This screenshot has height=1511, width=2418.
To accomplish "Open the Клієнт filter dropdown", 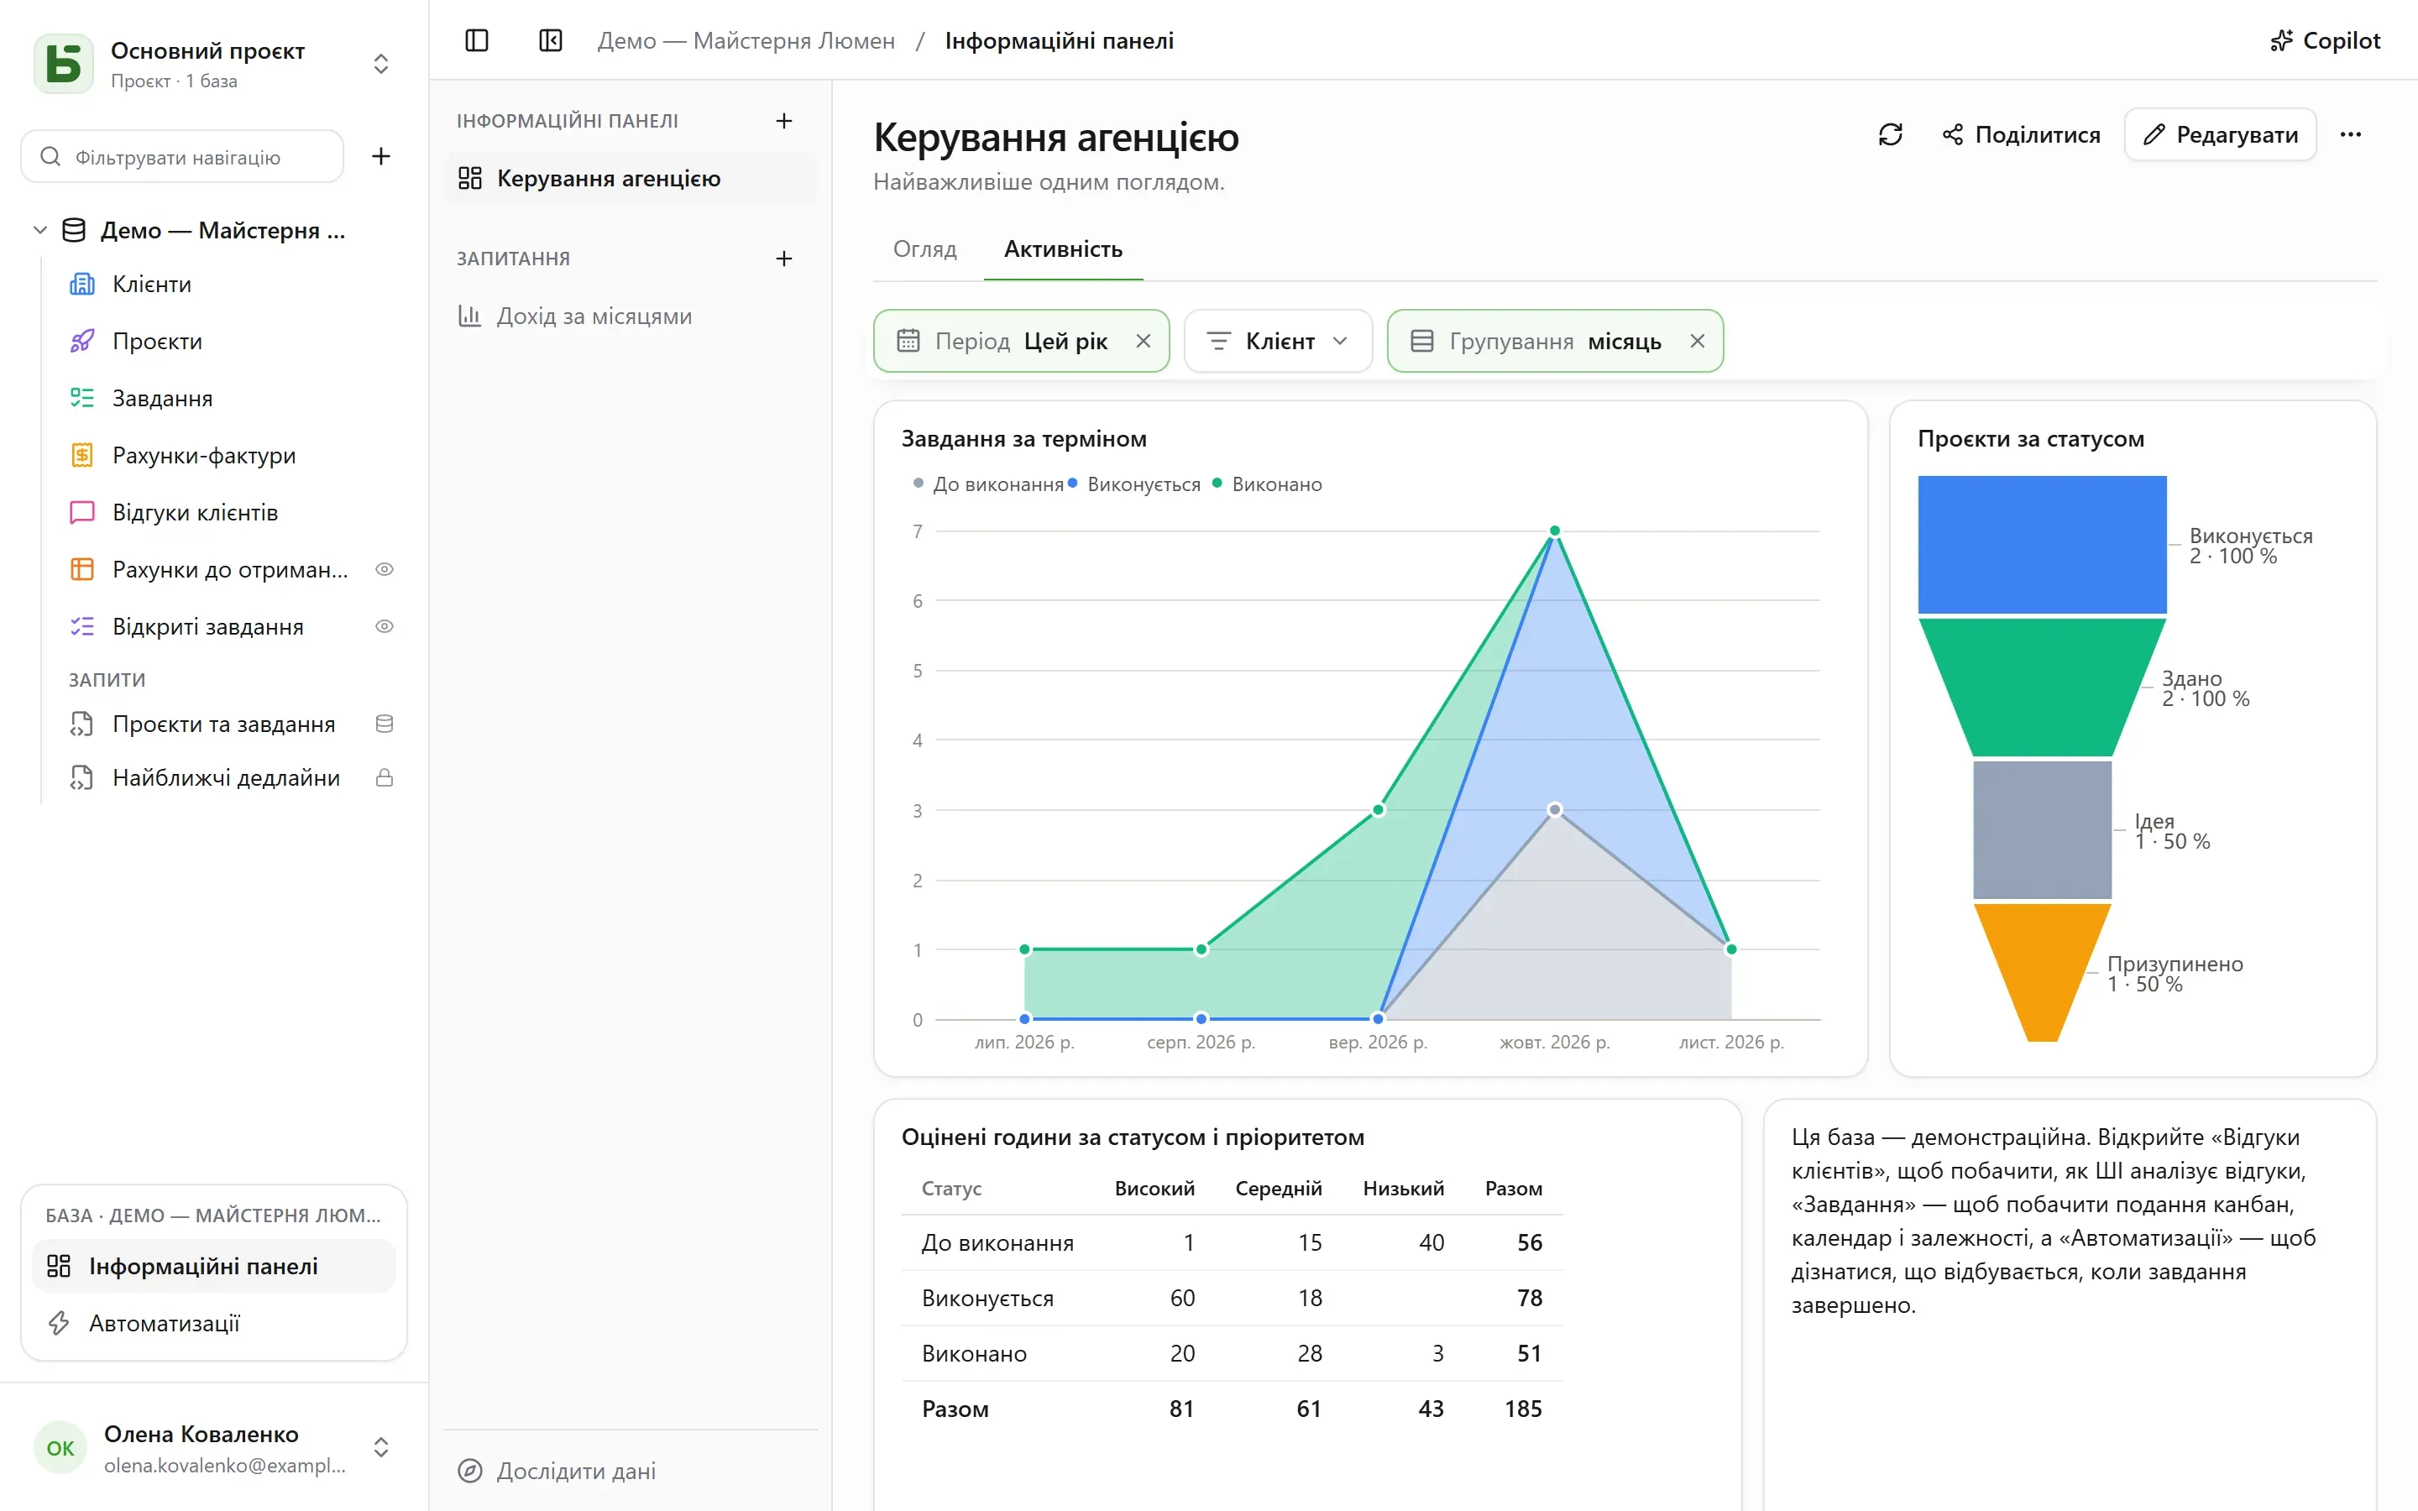I will [1278, 342].
